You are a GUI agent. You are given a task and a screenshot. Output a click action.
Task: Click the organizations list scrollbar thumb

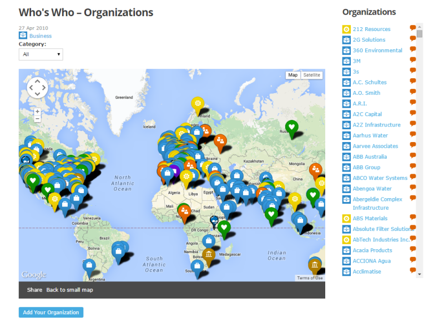(420, 34)
